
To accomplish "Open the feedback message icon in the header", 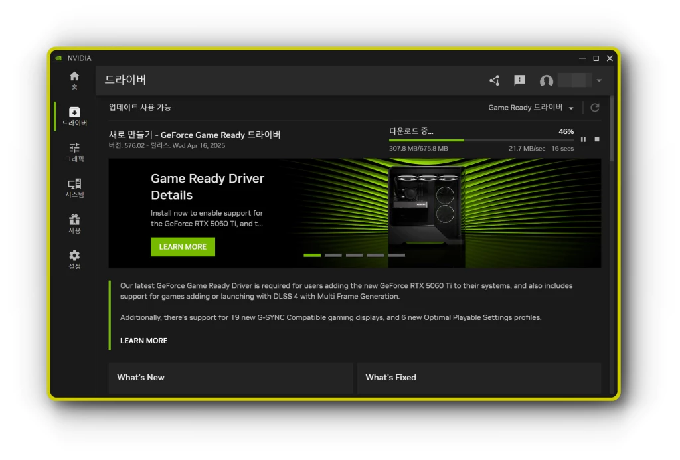I will (519, 80).
